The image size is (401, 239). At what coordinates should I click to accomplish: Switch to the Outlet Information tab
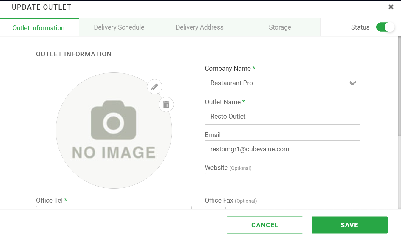tap(38, 28)
